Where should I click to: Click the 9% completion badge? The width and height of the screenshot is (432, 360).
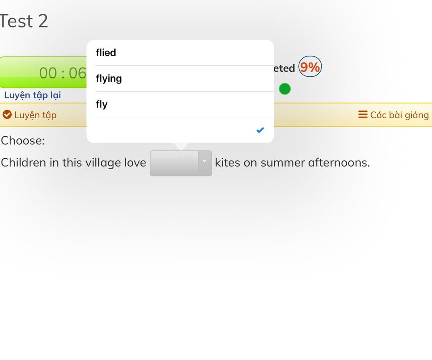click(x=310, y=67)
